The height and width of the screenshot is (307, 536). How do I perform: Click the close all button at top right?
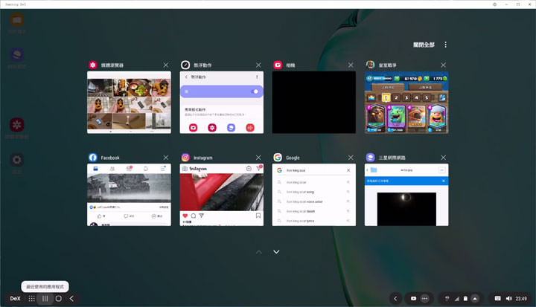424,45
